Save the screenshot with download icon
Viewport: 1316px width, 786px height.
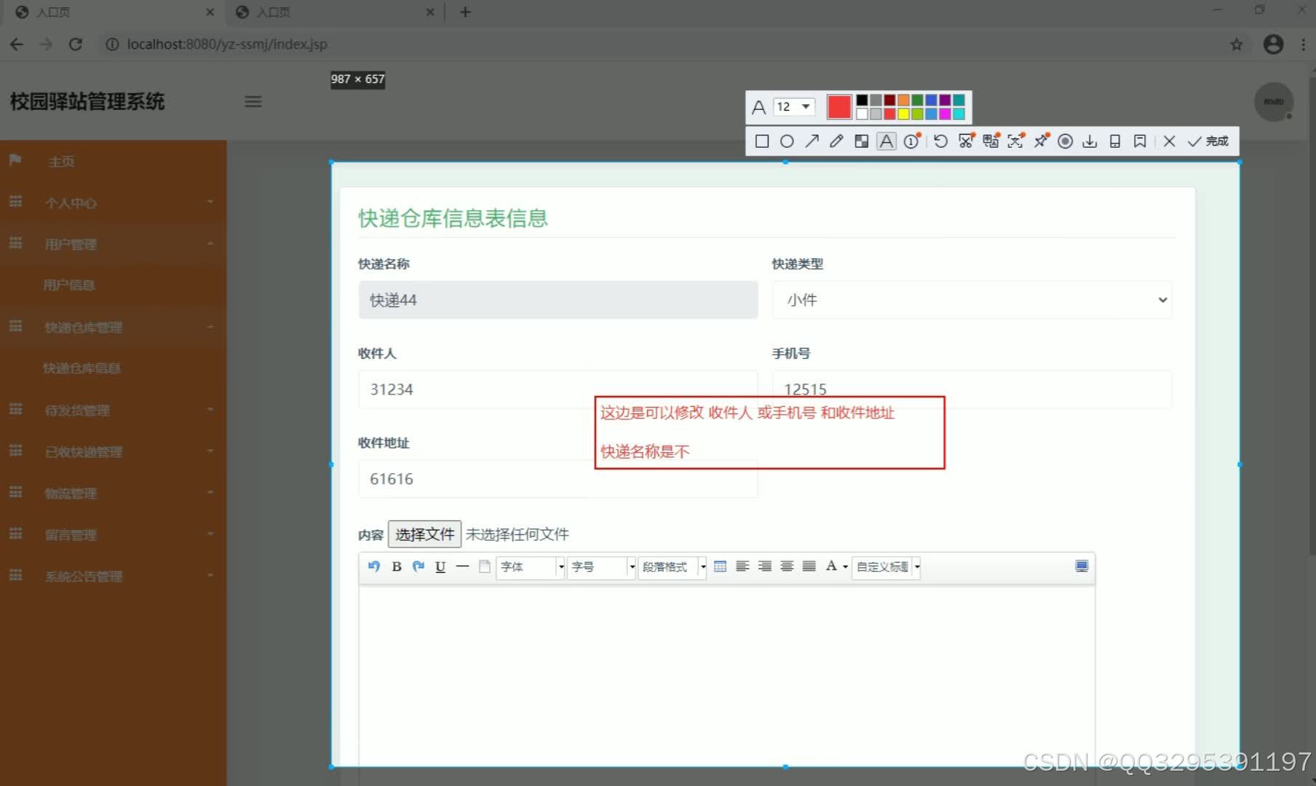[x=1090, y=141]
